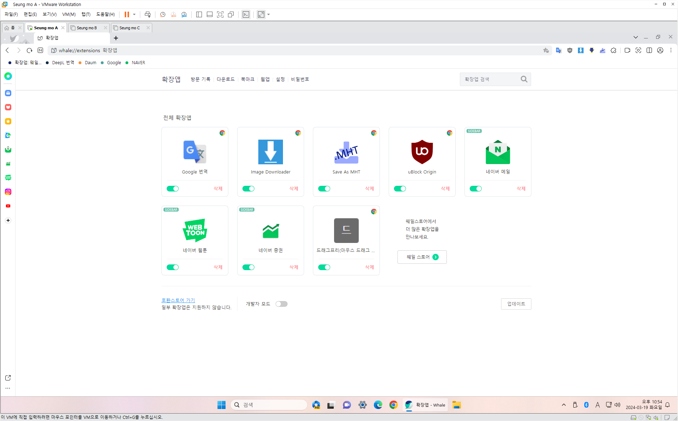Viewport: 678px width, 421px height.
Task: Open the extensions puzzle toolbar icon
Action: tap(614, 50)
